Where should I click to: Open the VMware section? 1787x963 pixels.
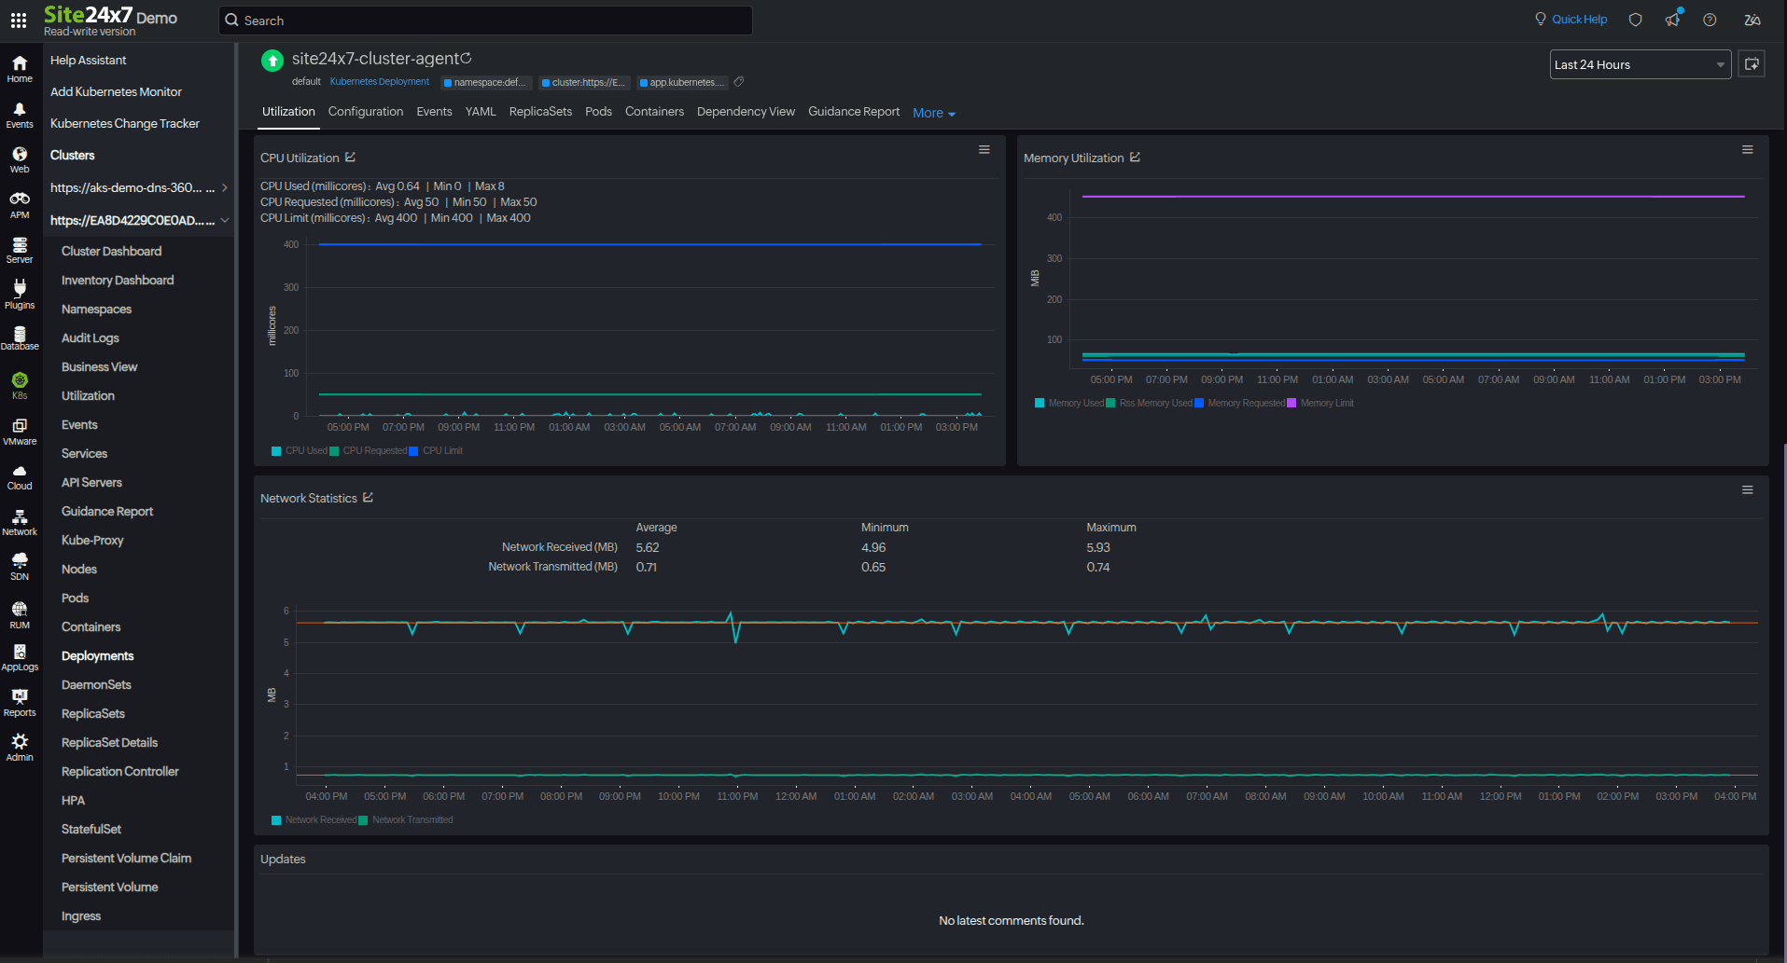(20, 432)
